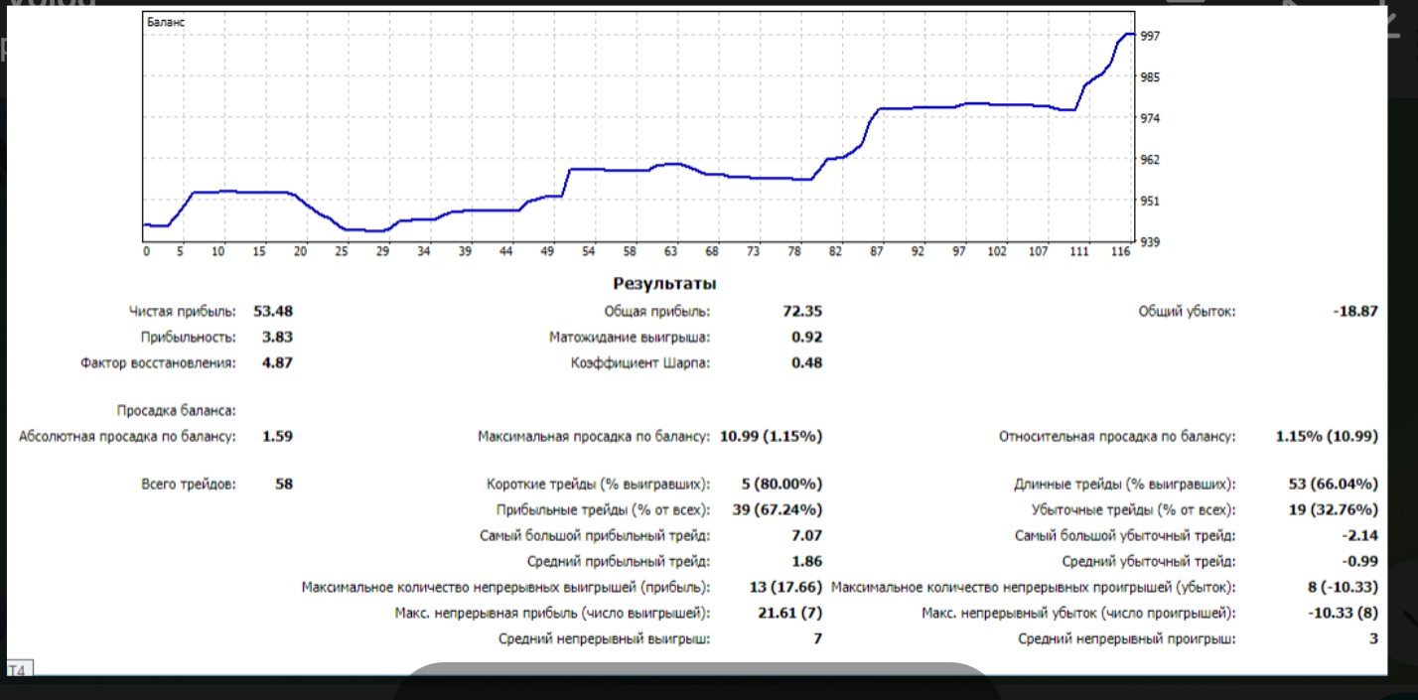
Task: Select the expected payoff value 0.92
Action: click(807, 338)
